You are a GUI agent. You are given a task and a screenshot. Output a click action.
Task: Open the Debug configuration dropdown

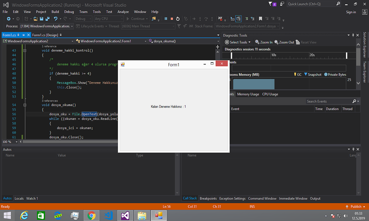pos(83,19)
